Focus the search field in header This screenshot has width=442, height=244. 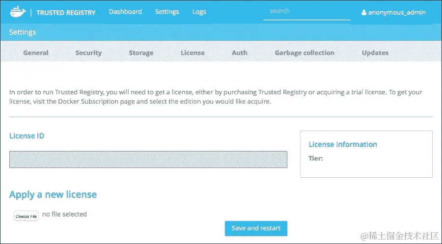pos(306,12)
